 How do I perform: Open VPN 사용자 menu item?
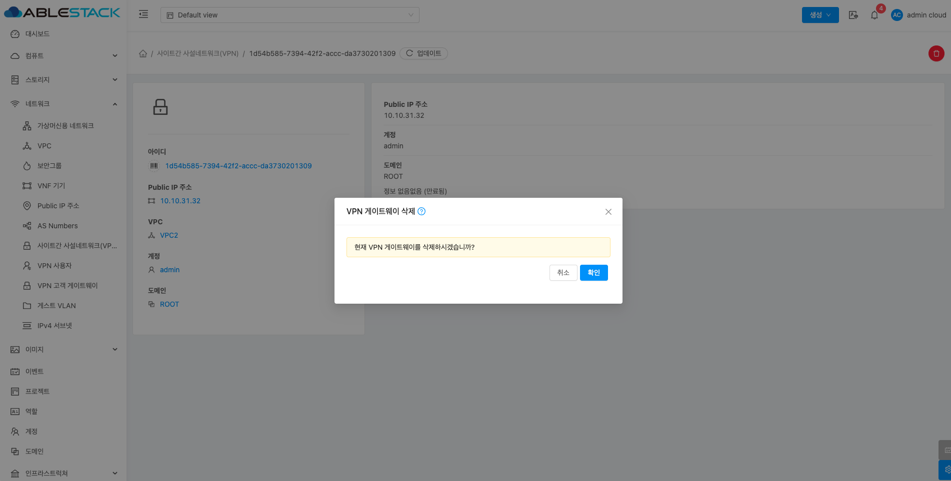[63, 266]
